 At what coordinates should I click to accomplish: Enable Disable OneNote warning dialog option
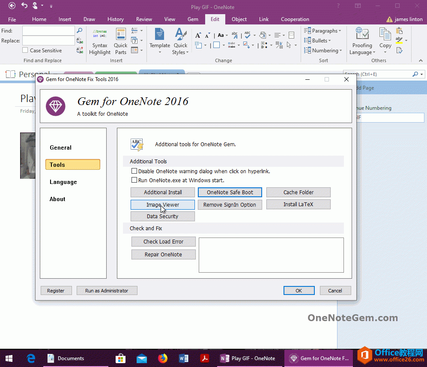click(x=134, y=171)
